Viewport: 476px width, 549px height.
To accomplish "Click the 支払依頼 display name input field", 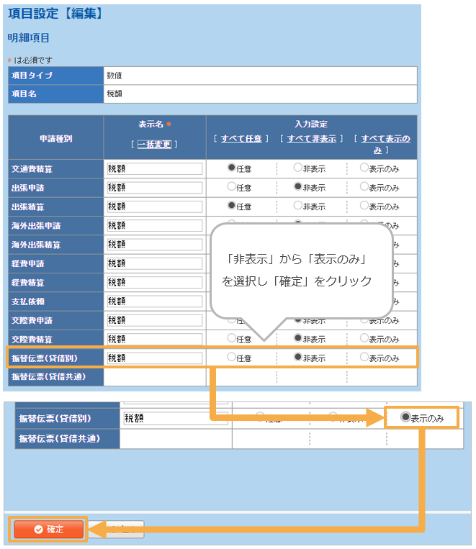I will 154,301.
